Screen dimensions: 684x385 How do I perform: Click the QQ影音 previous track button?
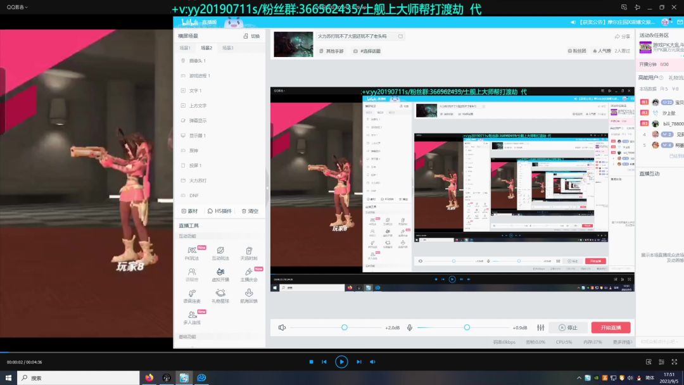pos(324,362)
